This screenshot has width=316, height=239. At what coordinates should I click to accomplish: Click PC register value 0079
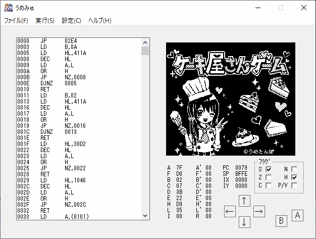[241, 168]
